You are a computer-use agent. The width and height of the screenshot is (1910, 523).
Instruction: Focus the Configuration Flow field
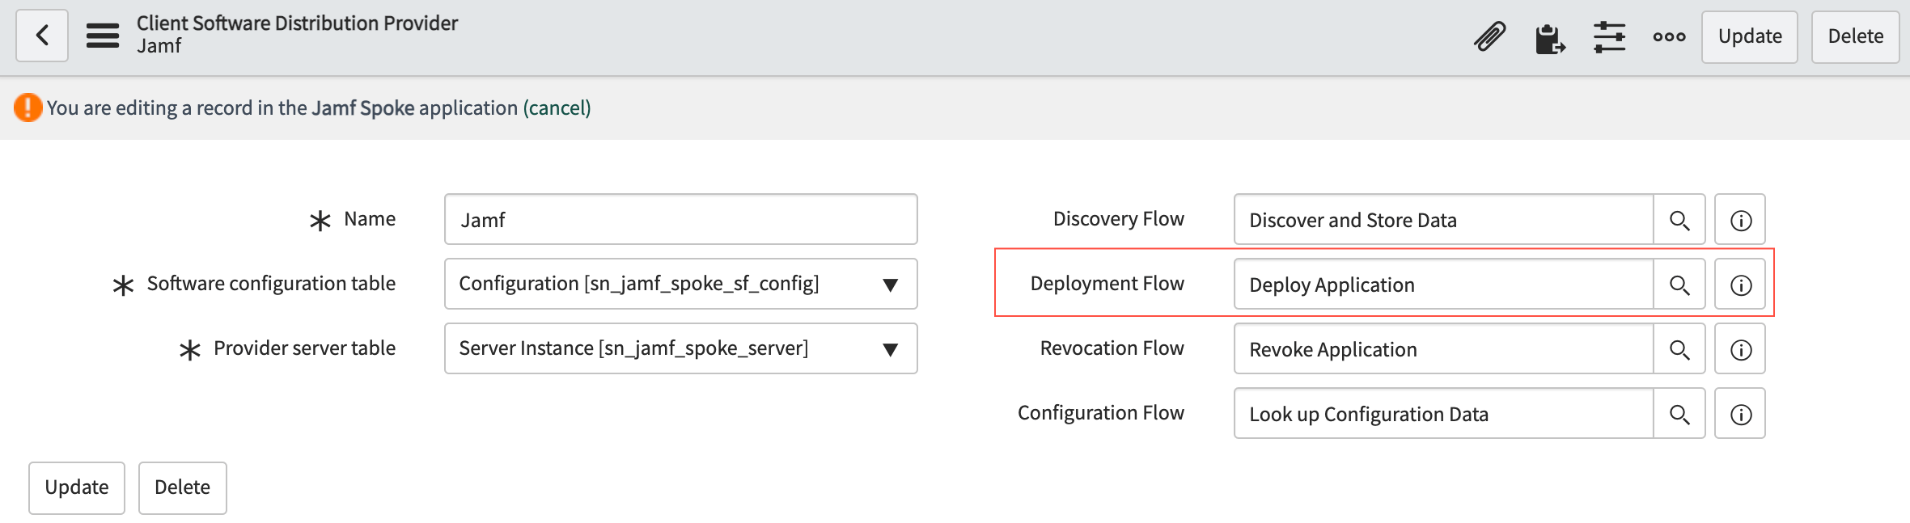[x=1443, y=414]
